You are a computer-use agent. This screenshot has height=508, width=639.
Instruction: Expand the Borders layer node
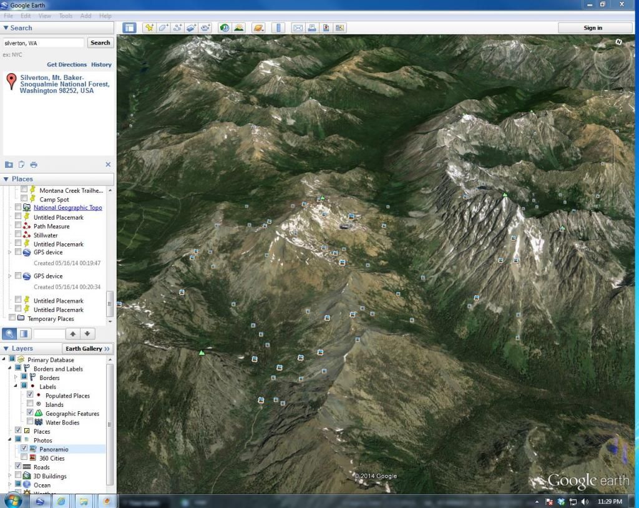click(x=16, y=377)
